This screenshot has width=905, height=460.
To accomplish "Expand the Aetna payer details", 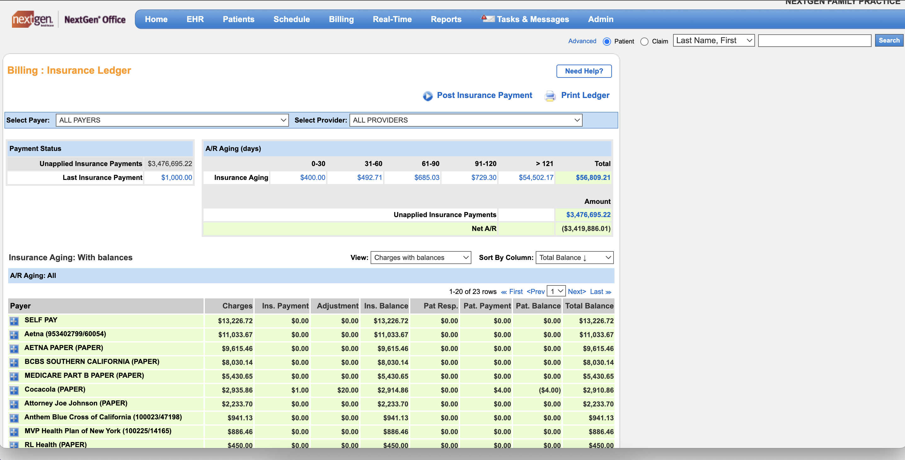I will click(14, 335).
